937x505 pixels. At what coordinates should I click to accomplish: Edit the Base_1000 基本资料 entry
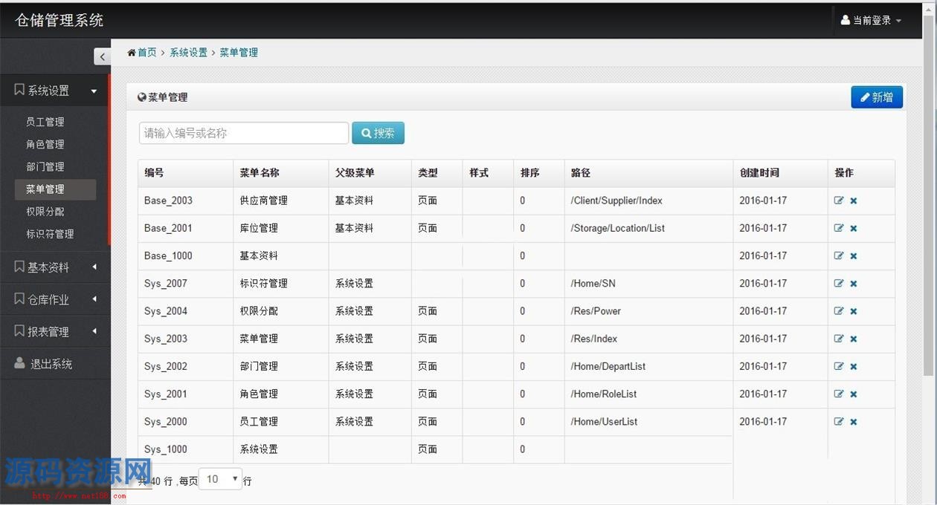pos(839,256)
